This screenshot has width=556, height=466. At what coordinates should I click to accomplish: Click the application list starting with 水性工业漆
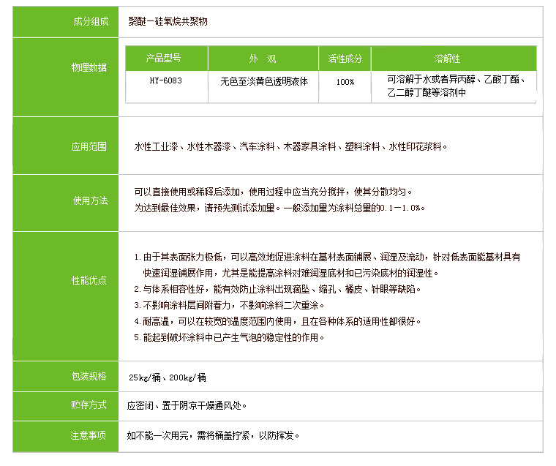tap(289, 147)
